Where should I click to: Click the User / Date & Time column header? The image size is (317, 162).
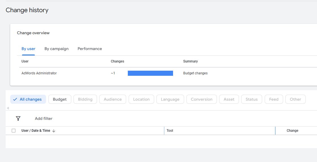click(36, 131)
